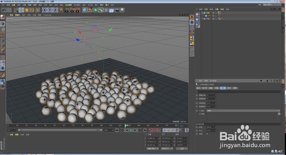Image resolution: width=286 pixels, height=155 pixels.
Task: Click the Go to Start playback button
Action: point(117,130)
